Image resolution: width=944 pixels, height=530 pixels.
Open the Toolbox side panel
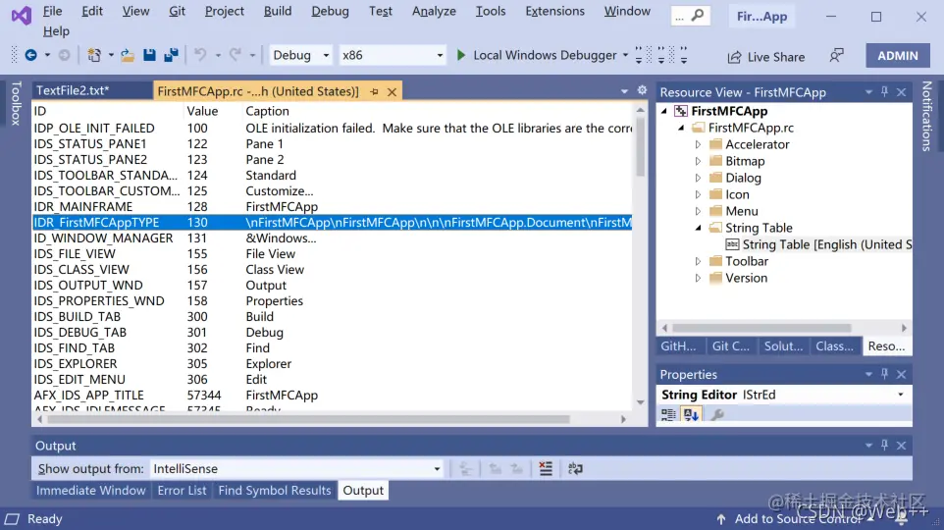(16, 103)
